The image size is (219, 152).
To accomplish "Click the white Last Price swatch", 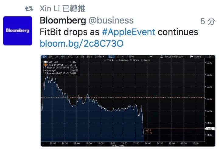I will pos(45,62).
